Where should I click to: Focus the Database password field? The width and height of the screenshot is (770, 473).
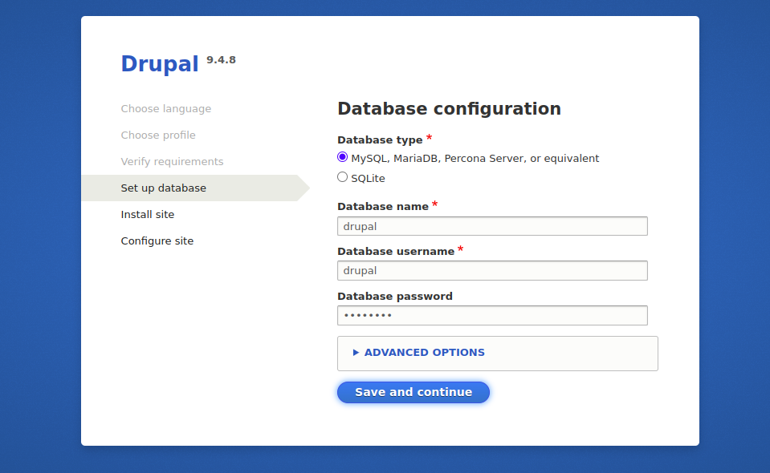point(492,315)
